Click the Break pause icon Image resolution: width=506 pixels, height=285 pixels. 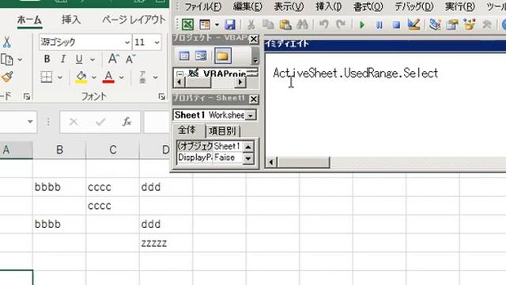[379, 25]
